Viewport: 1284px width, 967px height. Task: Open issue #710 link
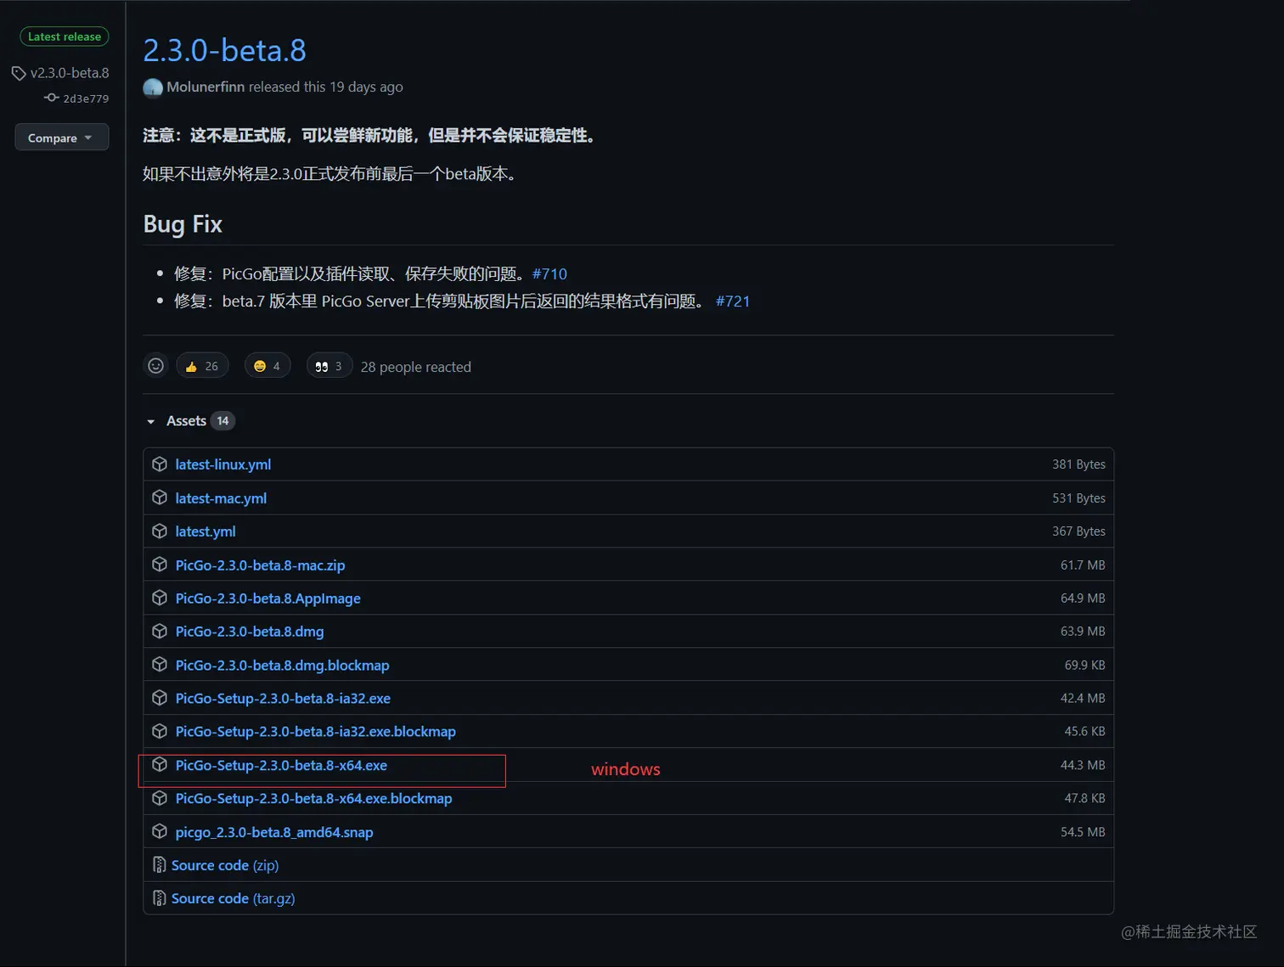coord(549,273)
